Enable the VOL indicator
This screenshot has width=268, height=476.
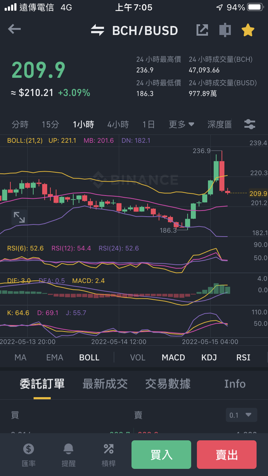tap(138, 358)
